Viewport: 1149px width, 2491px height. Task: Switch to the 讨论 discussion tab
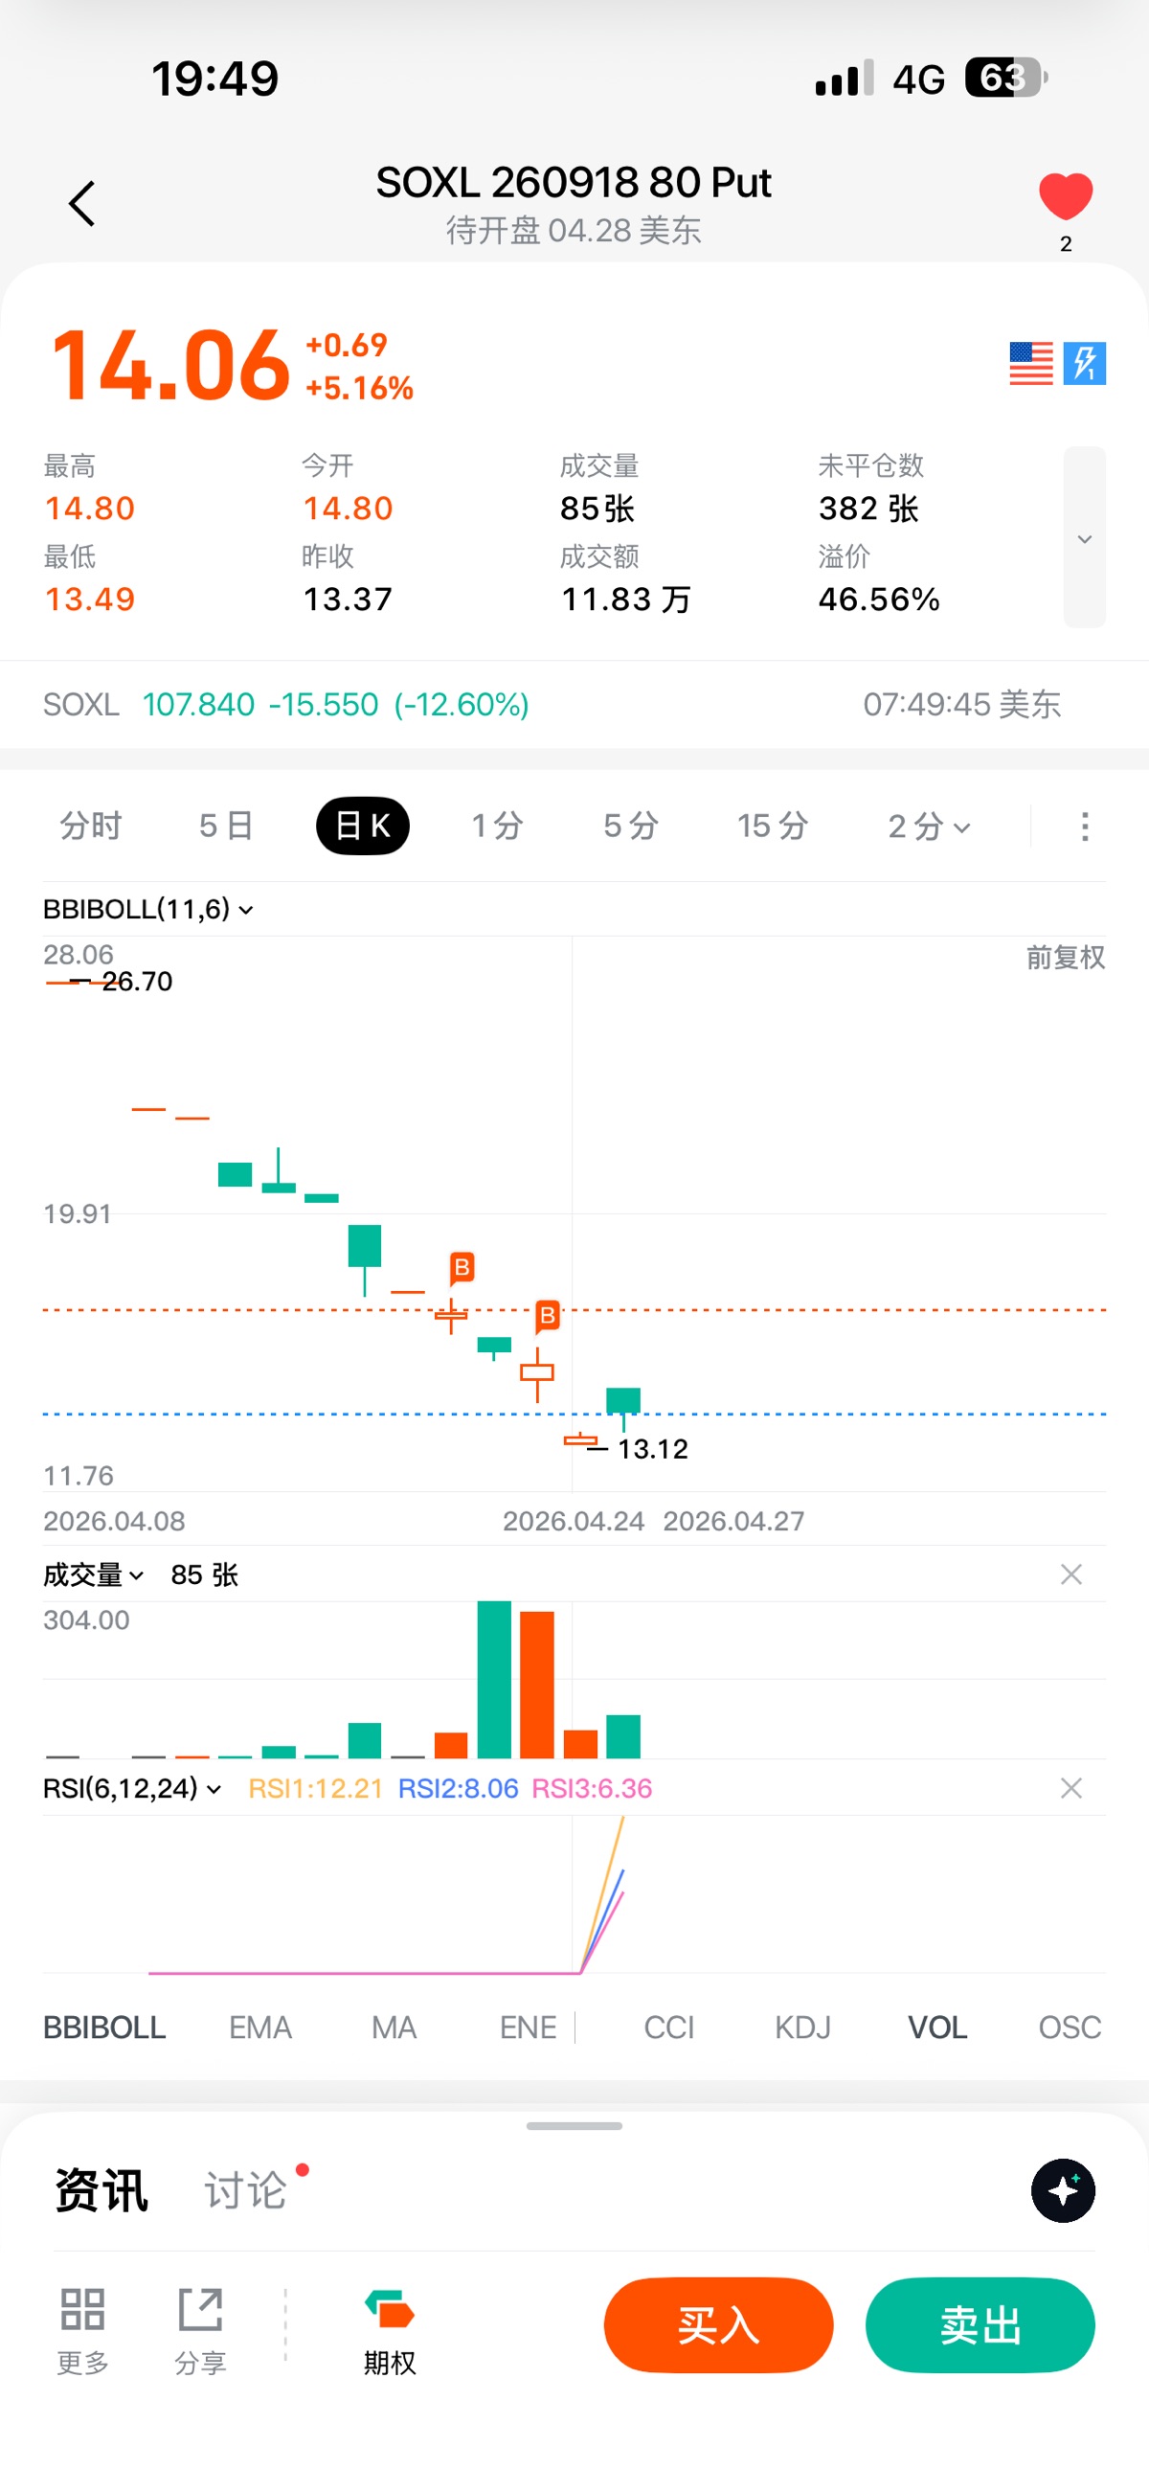click(246, 2190)
